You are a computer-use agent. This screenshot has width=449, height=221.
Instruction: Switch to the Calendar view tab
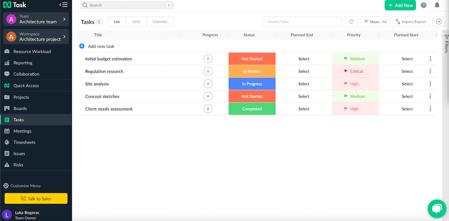[160, 21]
